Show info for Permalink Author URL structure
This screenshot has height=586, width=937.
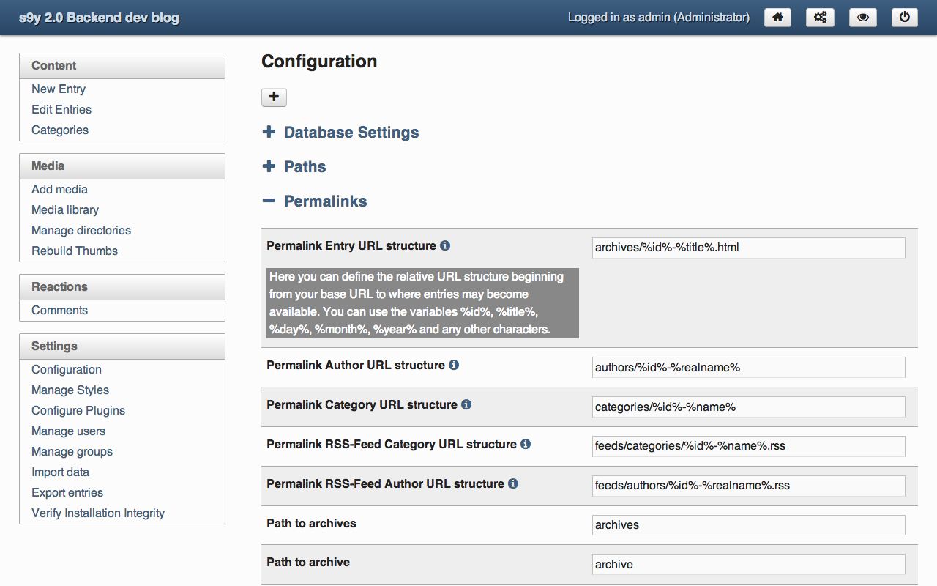(x=454, y=365)
